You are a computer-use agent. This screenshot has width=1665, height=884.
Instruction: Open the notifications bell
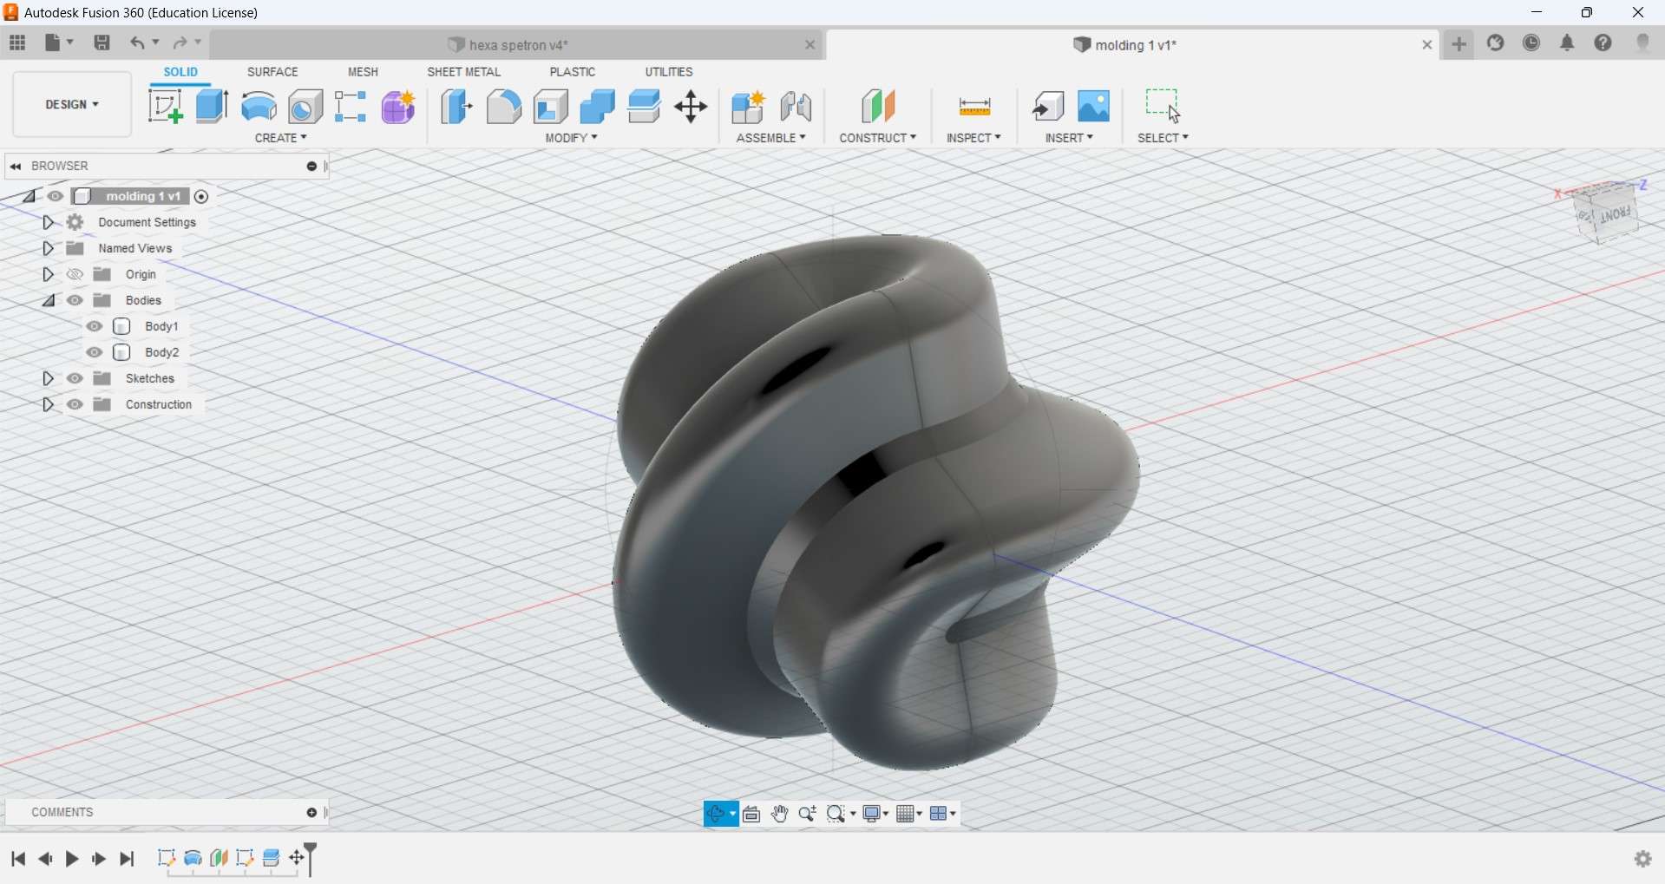(1568, 43)
